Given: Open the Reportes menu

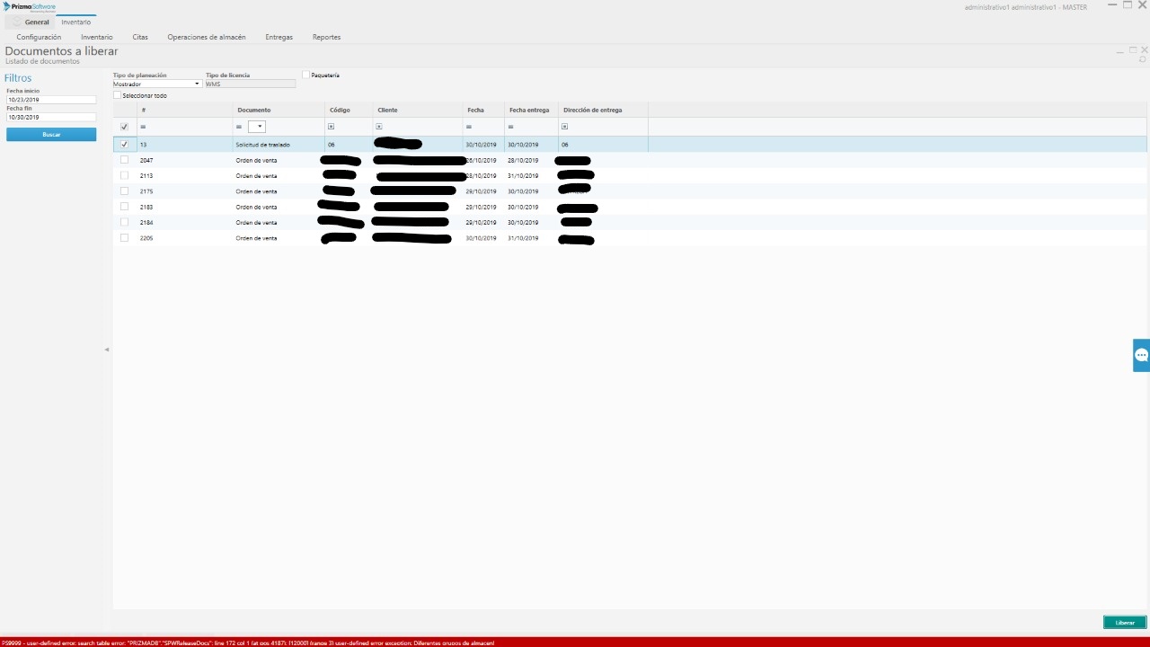Looking at the screenshot, I should [x=326, y=37].
